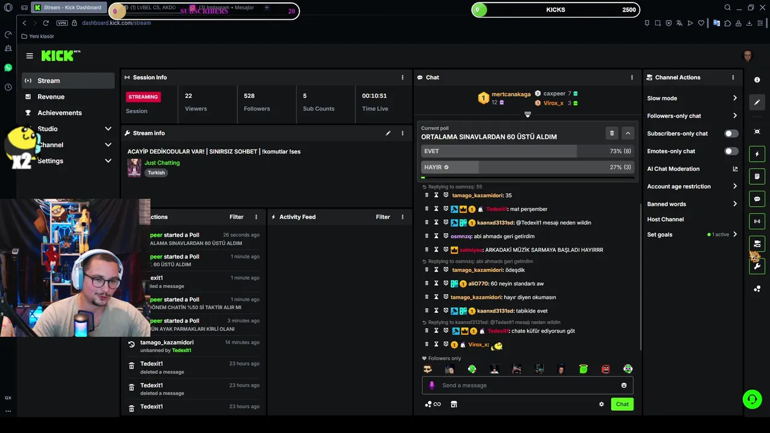Screen dimensions: 770x433
Task: Timeout user osmnzq using the hourglass icon
Action: (x=436, y=236)
